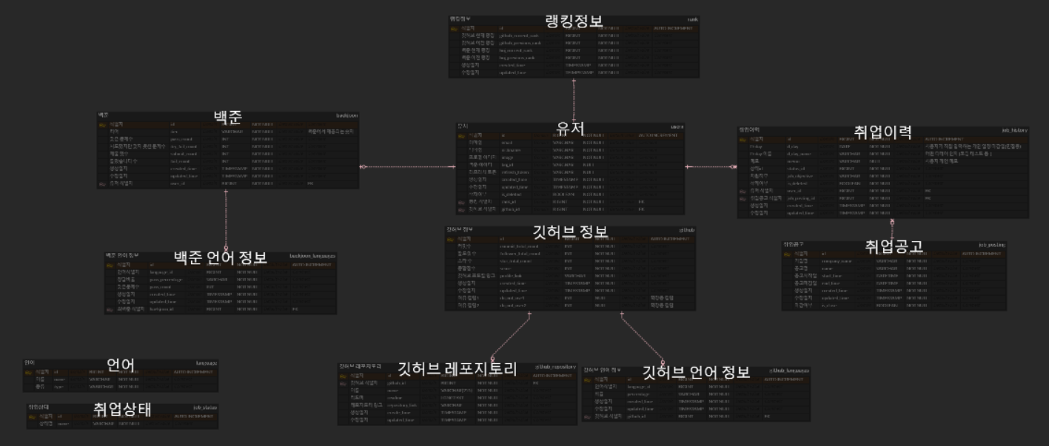
Task: Select the github-to-github_repository relationship line
Action: click(509, 337)
